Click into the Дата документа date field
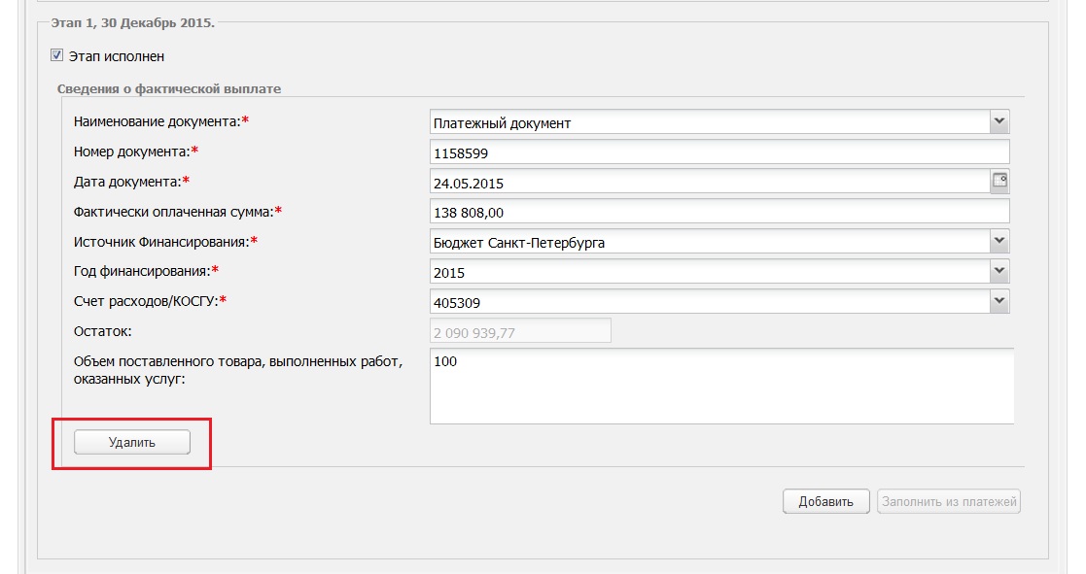The height and width of the screenshot is (574, 1086). [710, 182]
